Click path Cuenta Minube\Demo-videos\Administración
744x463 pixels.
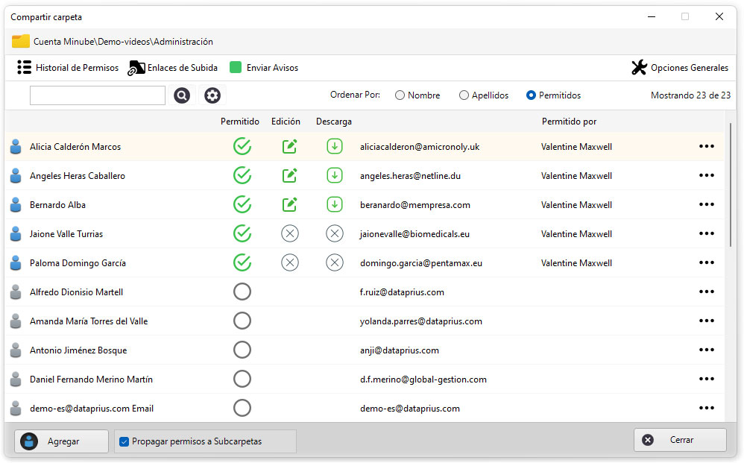click(x=123, y=42)
